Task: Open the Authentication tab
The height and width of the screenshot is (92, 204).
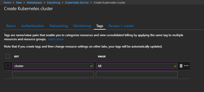Action: [33, 26]
